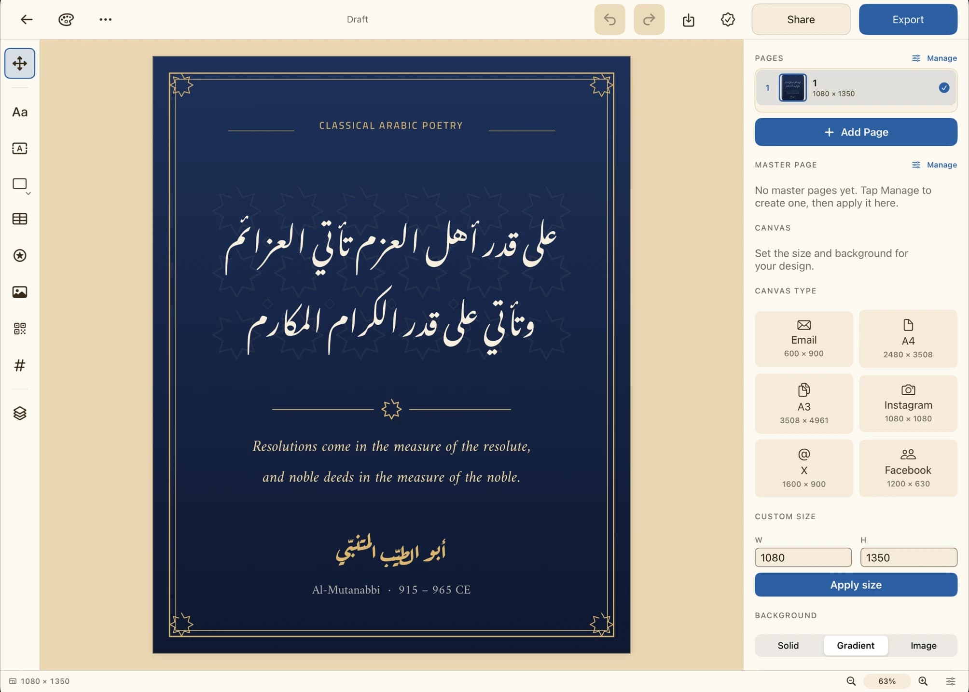Add a QR code element
Image resolution: width=969 pixels, height=692 pixels.
20,329
